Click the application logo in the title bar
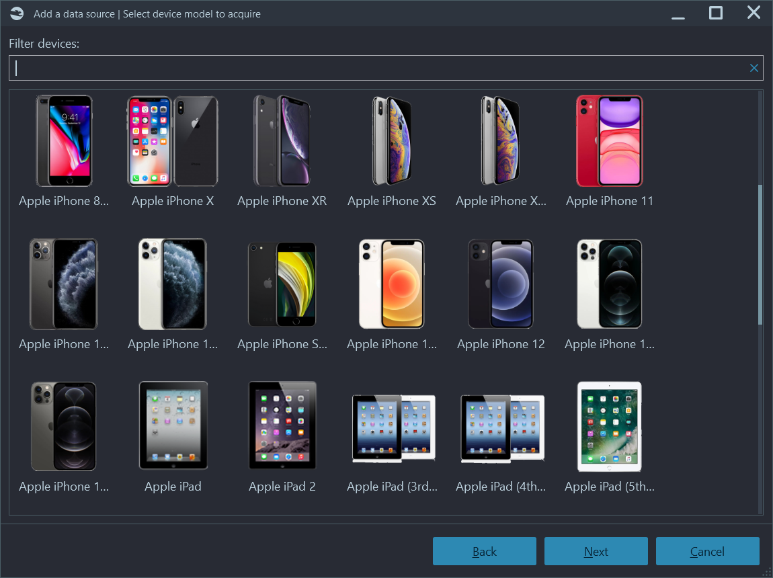773x578 pixels. [x=17, y=13]
